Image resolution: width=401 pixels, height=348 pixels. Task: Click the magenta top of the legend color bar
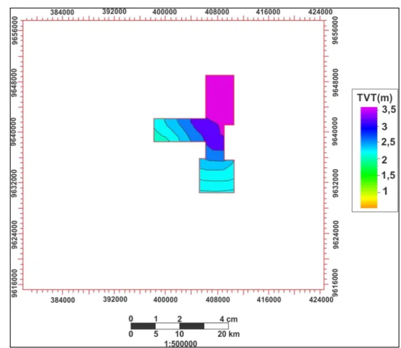tap(369, 110)
